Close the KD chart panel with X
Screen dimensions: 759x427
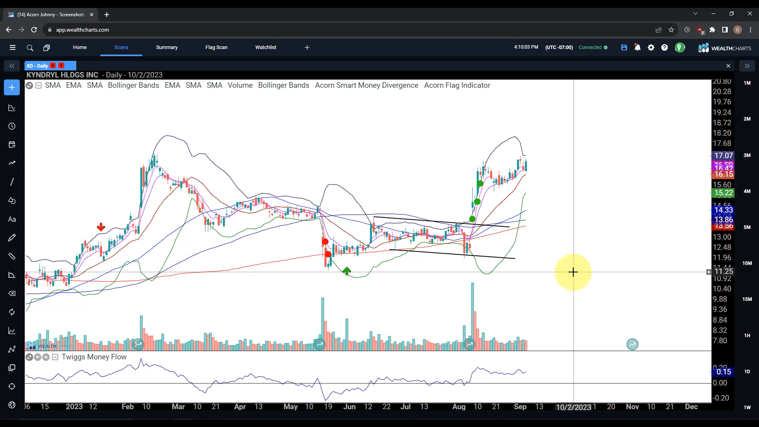tap(728, 66)
